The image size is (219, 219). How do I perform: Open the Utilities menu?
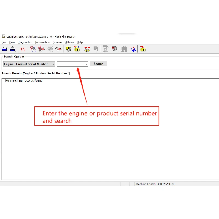tap(69, 42)
